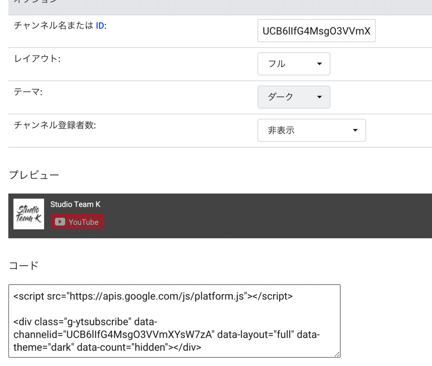Open the テーマ dropdown showing ダーク

coord(293,97)
